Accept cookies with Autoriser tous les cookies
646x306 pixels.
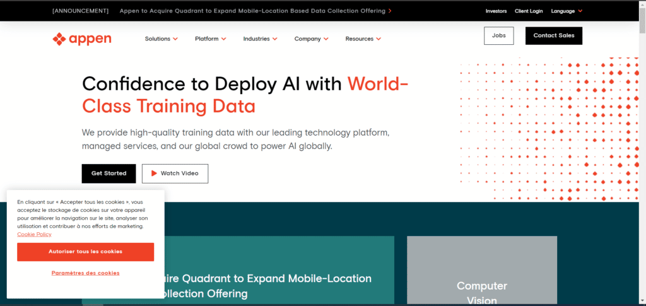coord(85,252)
